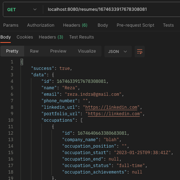180x180 pixels.
Task: Click the "Reza" name value
Action: click(70, 88)
